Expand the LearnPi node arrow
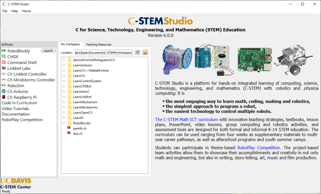This screenshot has height=194, width=321. (x=64, y=118)
